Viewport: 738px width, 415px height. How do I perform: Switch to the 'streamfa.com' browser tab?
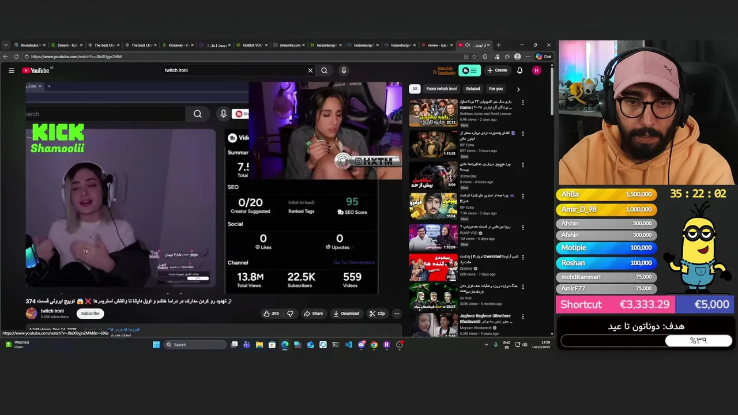288,45
